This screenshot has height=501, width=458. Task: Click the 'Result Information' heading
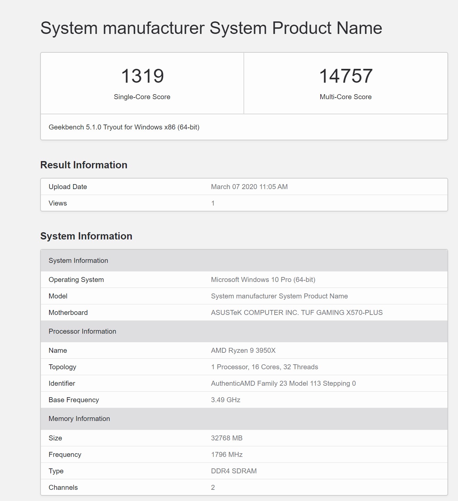[84, 165]
